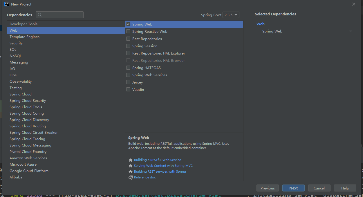This screenshot has width=363, height=197.
Task: Tick the Spring Session checkbox
Action: [128, 46]
